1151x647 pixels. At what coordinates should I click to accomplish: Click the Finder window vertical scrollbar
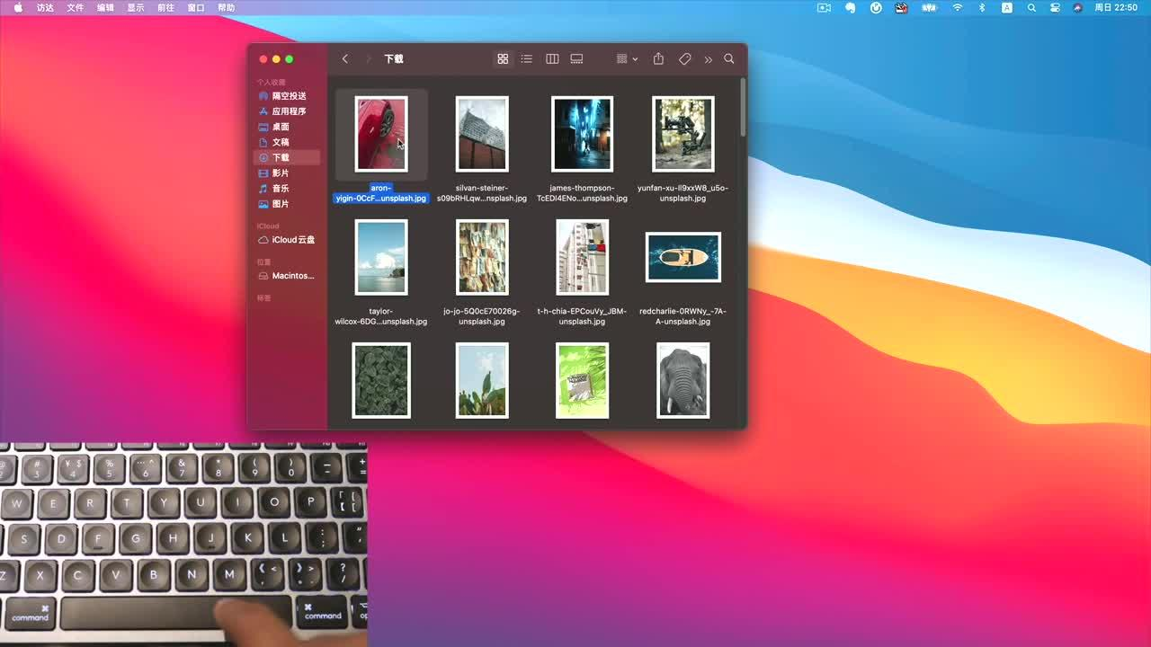pos(743,107)
